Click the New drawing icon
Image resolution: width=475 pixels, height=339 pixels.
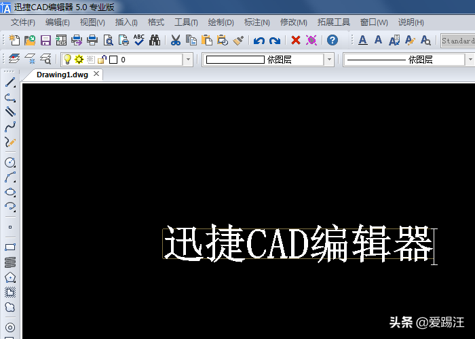14,40
